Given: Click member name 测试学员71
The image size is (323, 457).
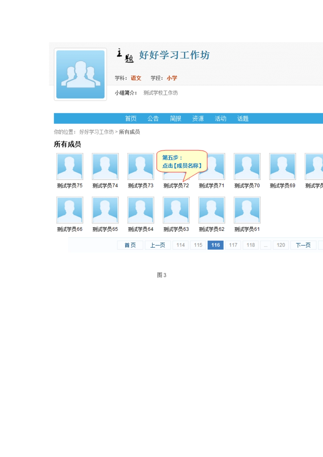Looking at the screenshot, I should click(x=211, y=186).
